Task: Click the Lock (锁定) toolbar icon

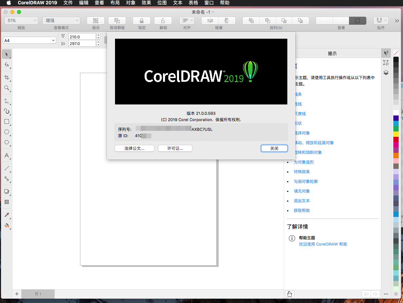Action: pyautogui.click(x=142, y=21)
